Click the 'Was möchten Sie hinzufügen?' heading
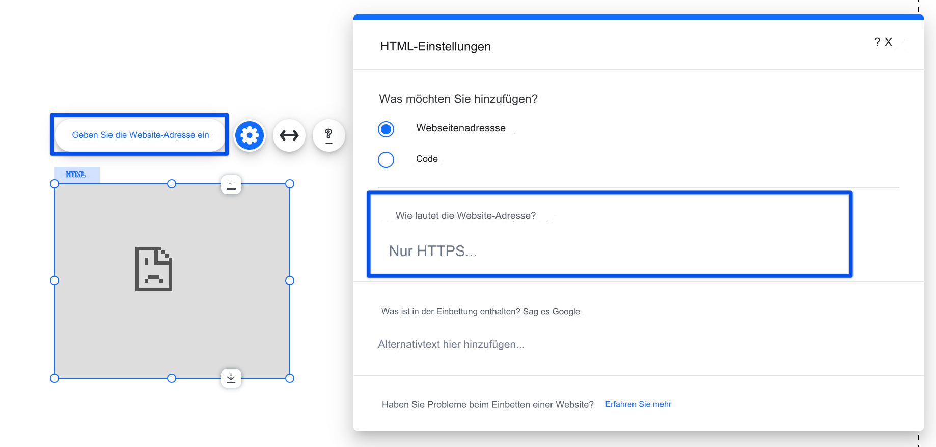 click(x=458, y=99)
